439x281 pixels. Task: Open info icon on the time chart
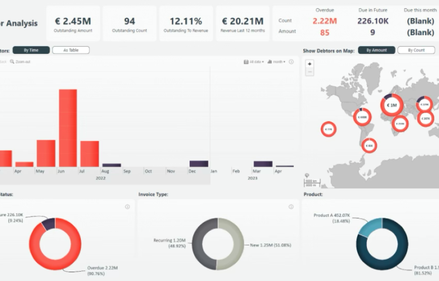pos(291,61)
